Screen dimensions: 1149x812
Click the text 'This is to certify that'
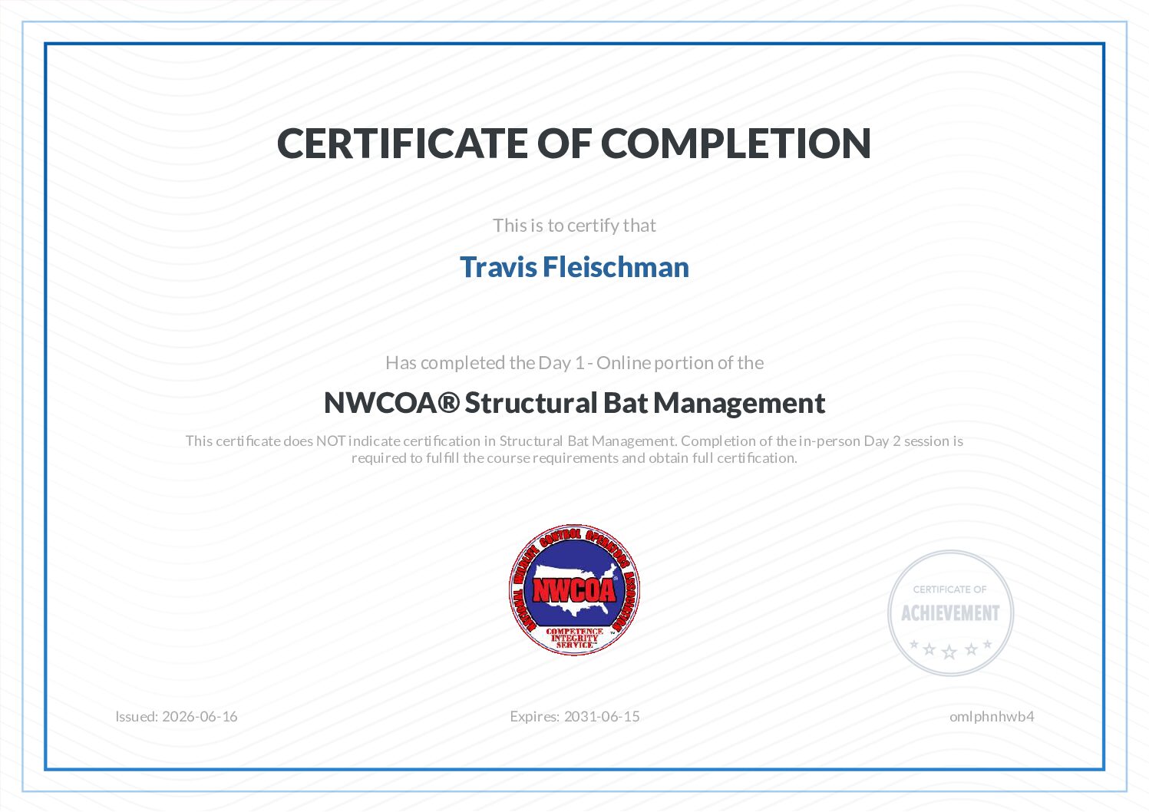(x=574, y=225)
